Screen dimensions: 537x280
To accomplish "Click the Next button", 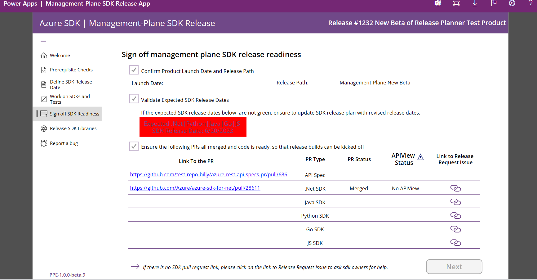I will (454, 266).
